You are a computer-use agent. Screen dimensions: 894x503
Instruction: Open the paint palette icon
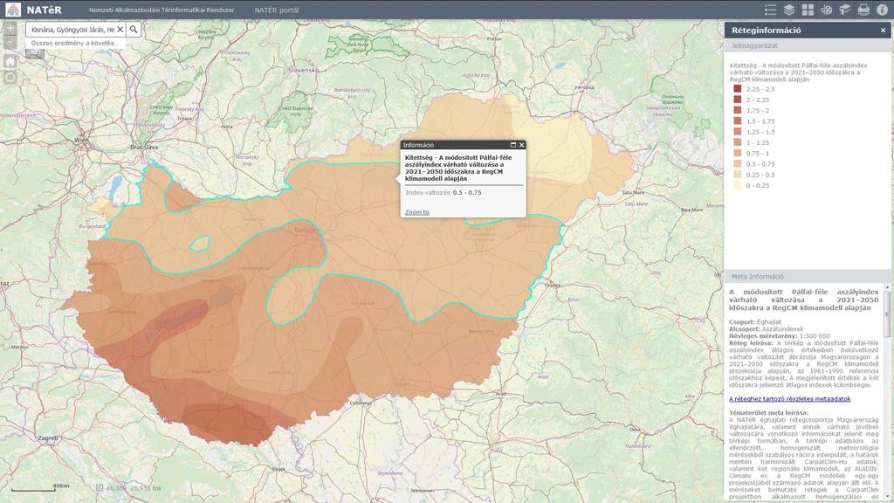click(x=826, y=10)
